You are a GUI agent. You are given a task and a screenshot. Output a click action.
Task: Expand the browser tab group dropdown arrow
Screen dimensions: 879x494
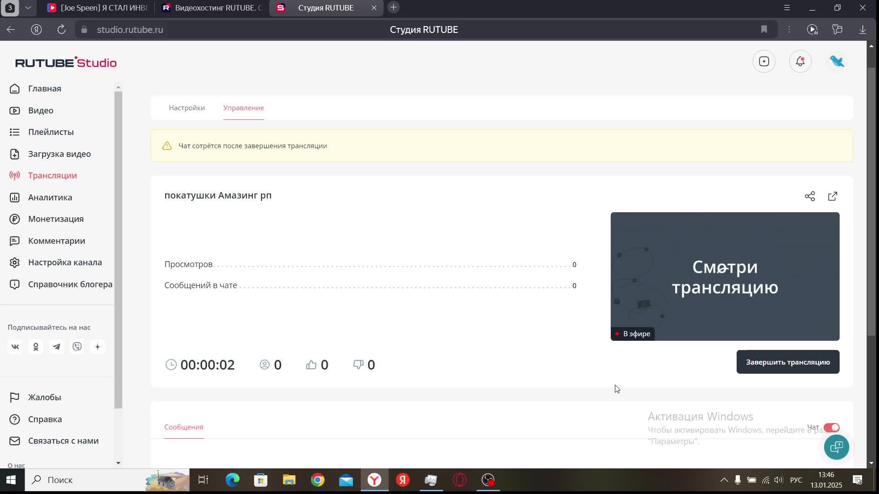point(28,8)
